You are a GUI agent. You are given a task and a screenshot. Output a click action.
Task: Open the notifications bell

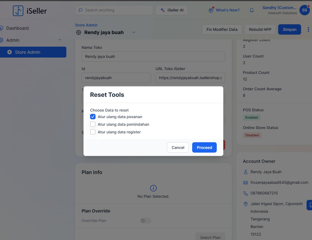(x=252, y=10)
